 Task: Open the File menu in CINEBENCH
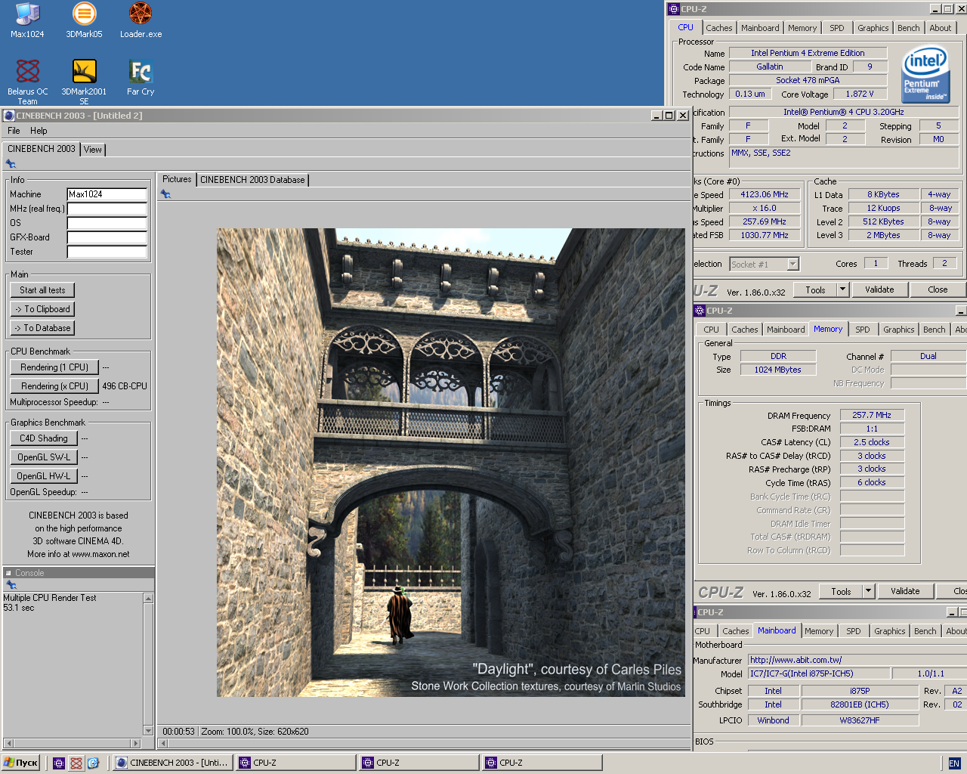pos(14,131)
